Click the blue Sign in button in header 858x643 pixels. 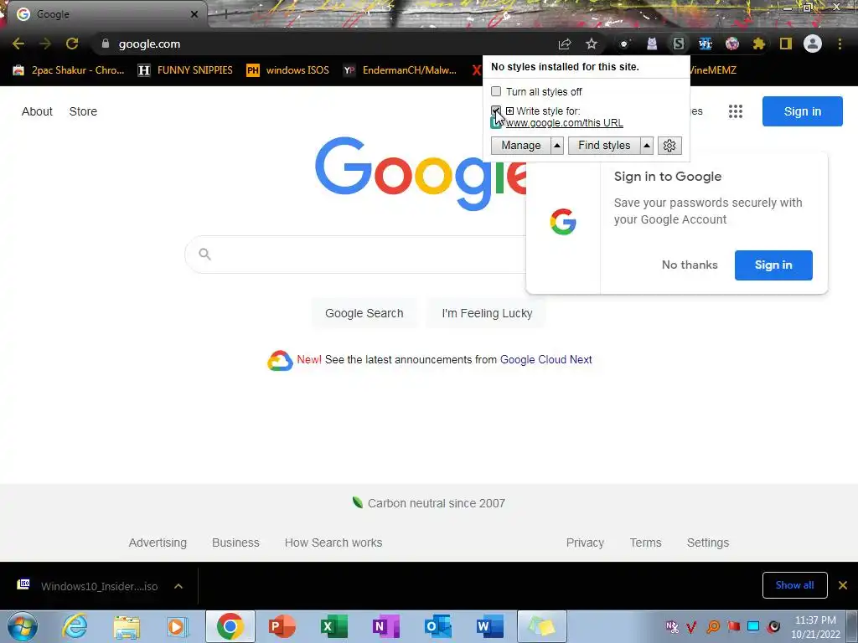[x=802, y=111]
